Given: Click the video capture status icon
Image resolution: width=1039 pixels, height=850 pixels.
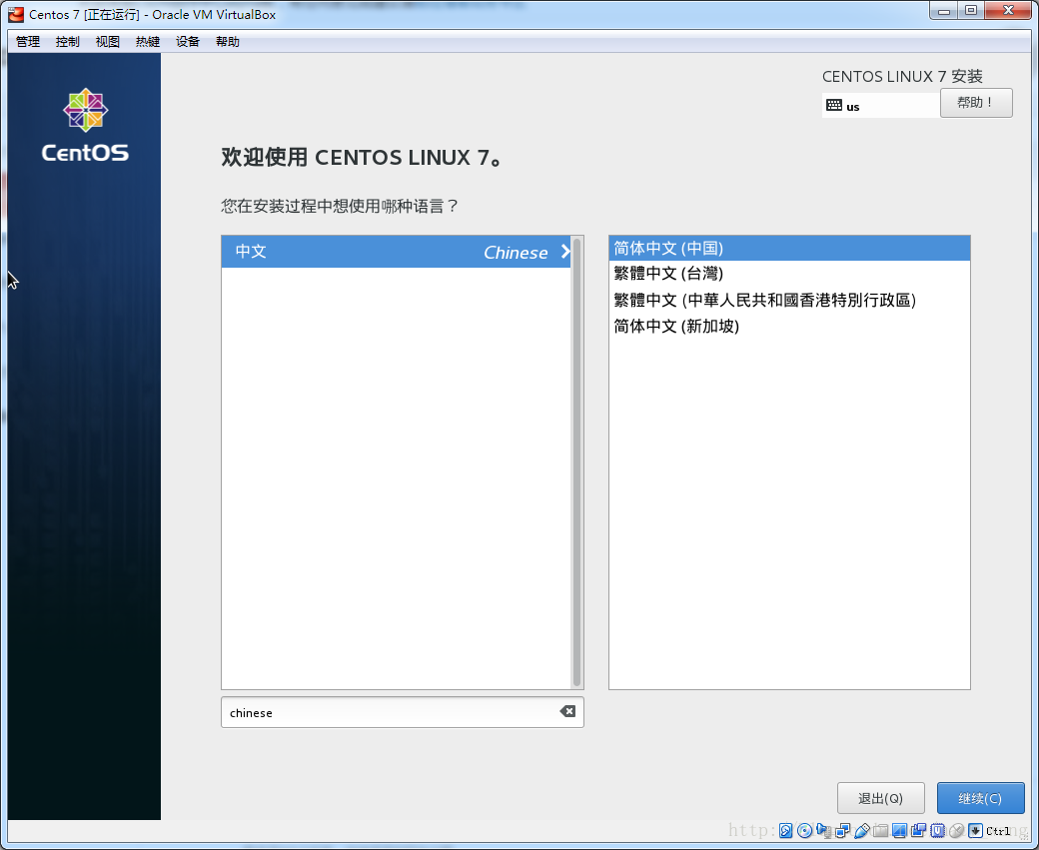Looking at the screenshot, I should pyautogui.click(x=918, y=831).
